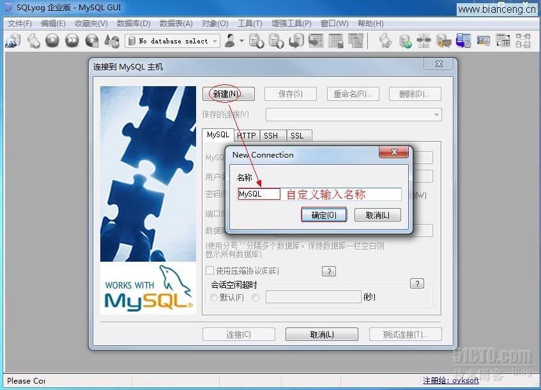Click the table with left-arrow toolbar icon
The width and height of the screenshot is (541, 390).
(316, 41)
